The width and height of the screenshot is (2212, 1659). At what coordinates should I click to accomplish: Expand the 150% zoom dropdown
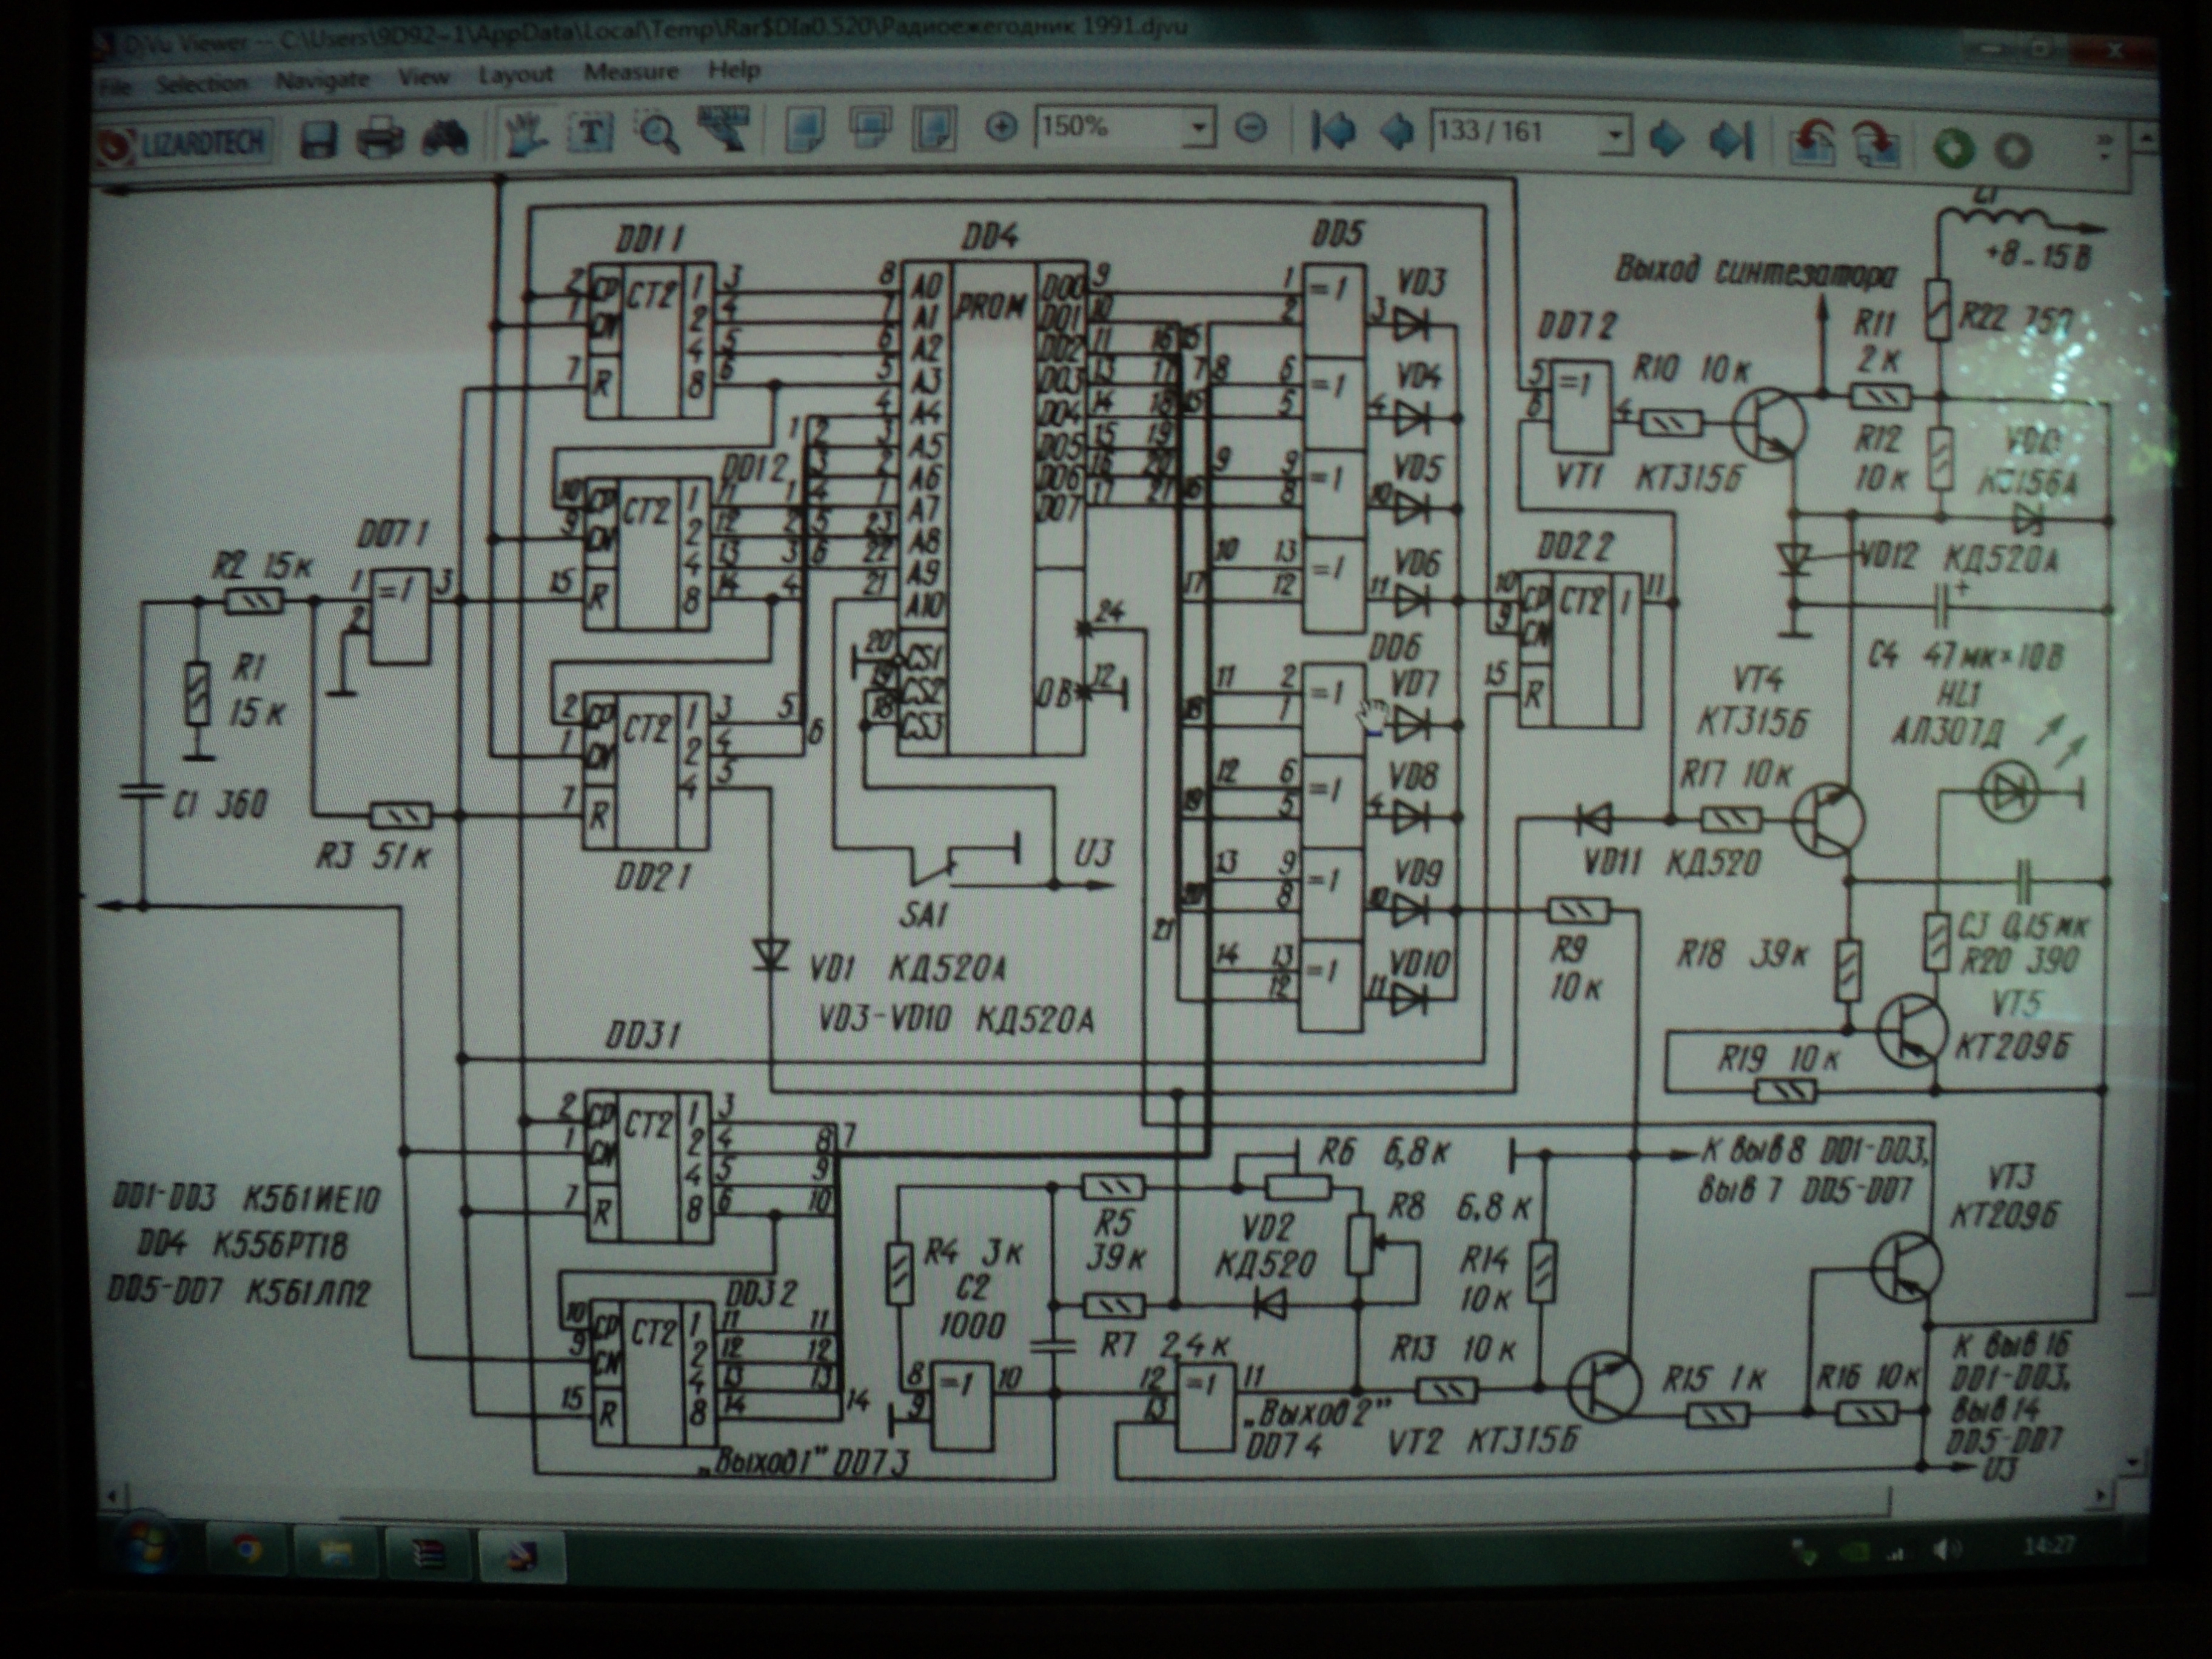1198,129
